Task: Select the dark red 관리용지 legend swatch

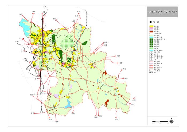Action: click(x=151, y=32)
